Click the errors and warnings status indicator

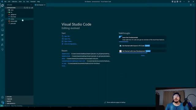[7, 106]
